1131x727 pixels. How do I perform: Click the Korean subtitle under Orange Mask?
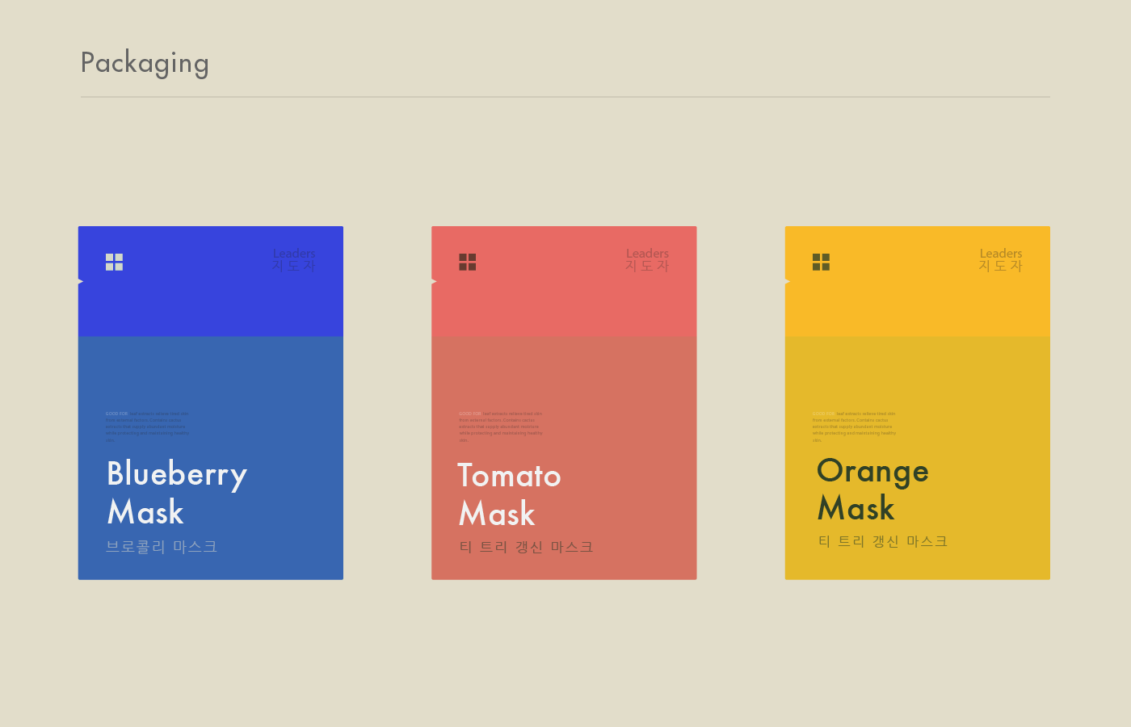click(882, 541)
